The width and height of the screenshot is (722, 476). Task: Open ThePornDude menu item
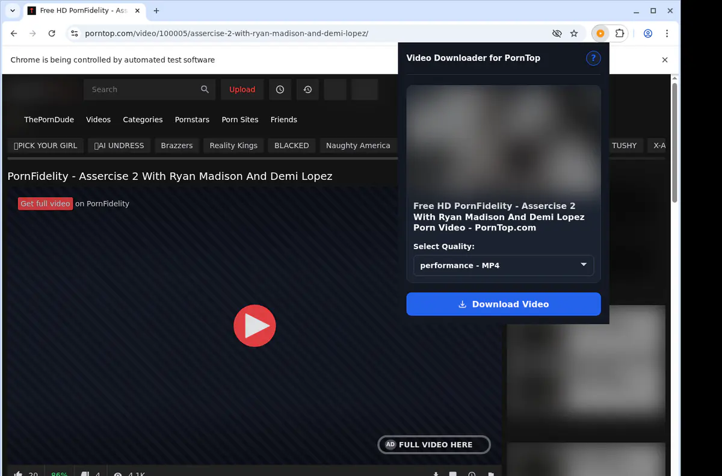49,120
